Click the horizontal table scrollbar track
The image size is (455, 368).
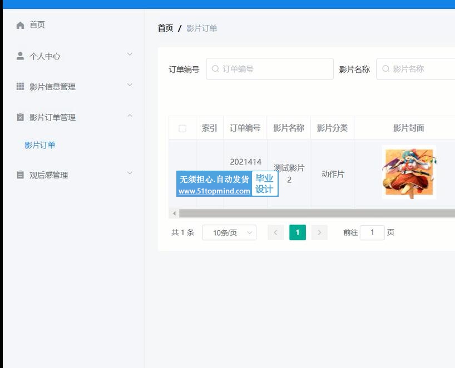click(x=317, y=213)
